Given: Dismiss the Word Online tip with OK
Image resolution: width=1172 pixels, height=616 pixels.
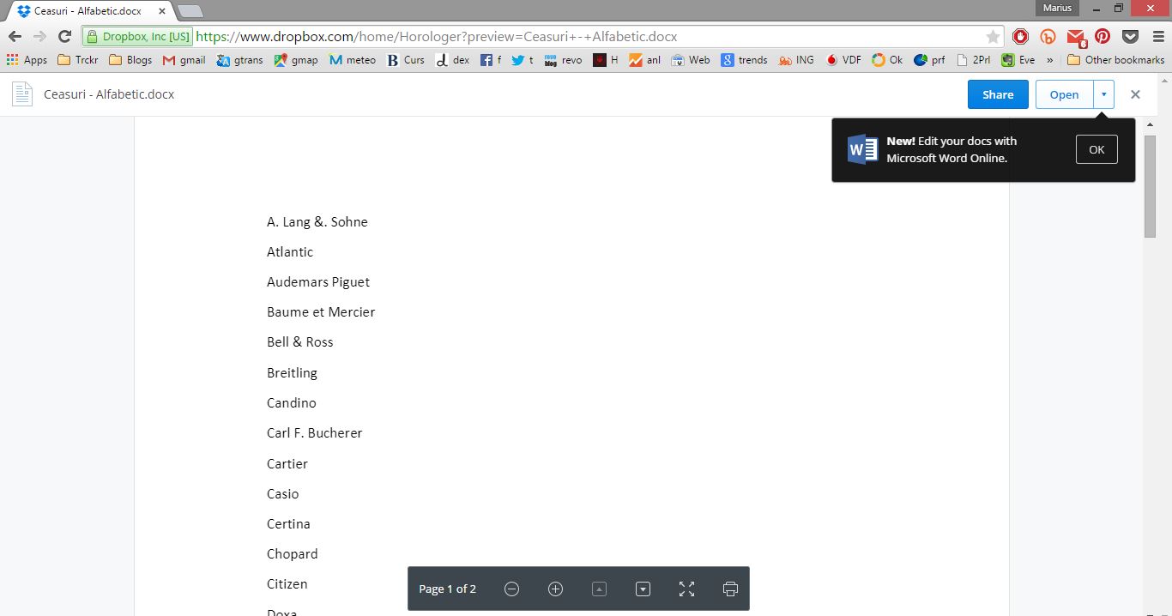Looking at the screenshot, I should point(1096,149).
